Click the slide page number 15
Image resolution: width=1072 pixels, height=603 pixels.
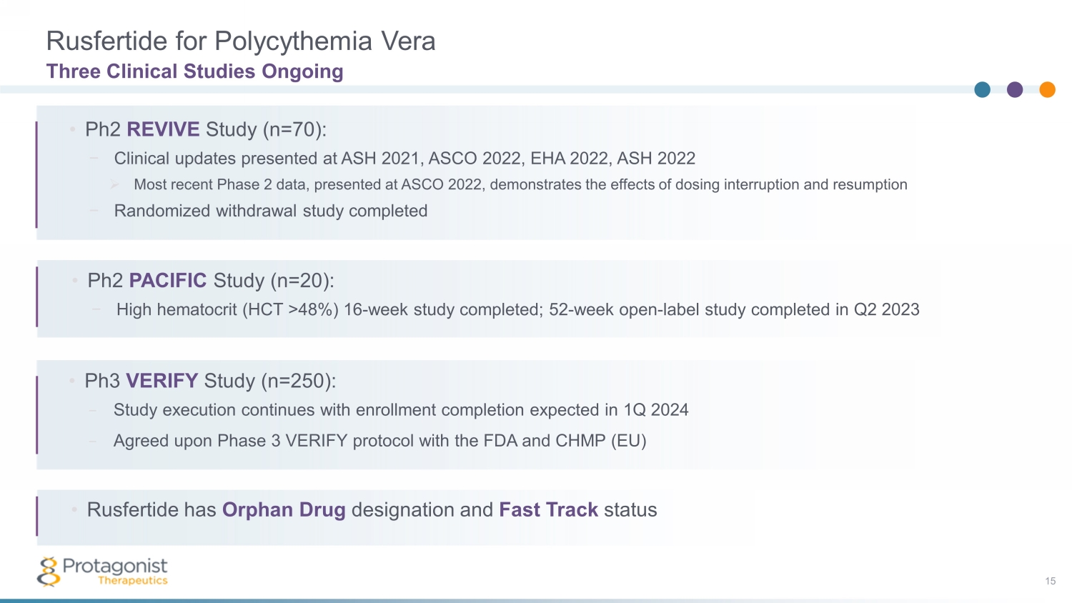1050,581
